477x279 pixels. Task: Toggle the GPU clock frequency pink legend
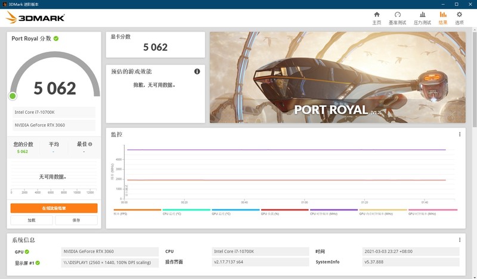(433, 210)
